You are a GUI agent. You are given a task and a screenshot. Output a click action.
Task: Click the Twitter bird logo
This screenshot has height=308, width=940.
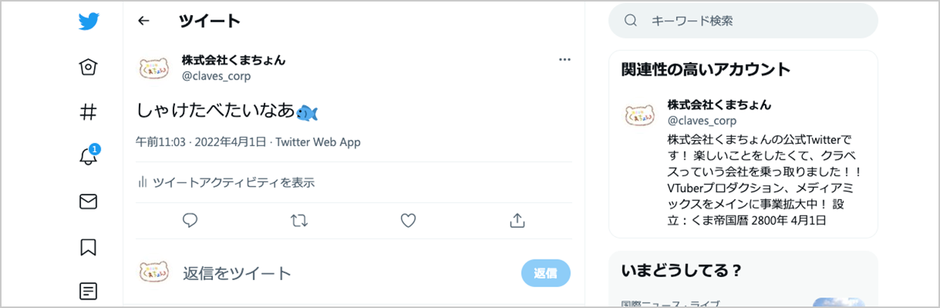89,22
